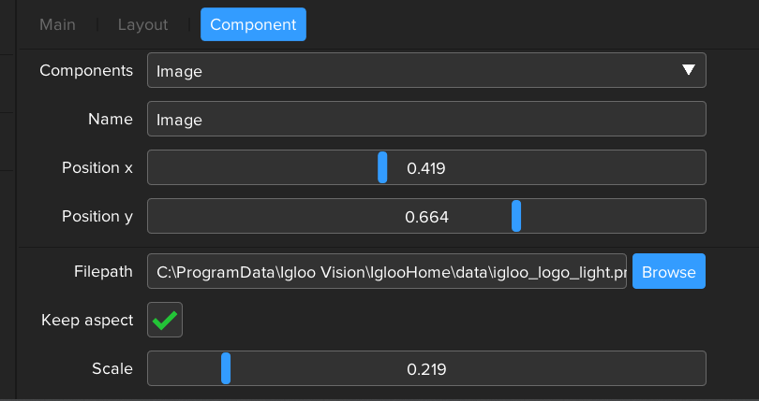Click the Position y value 0.664
This screenshot has width=759, height=401.
[426, 217]
